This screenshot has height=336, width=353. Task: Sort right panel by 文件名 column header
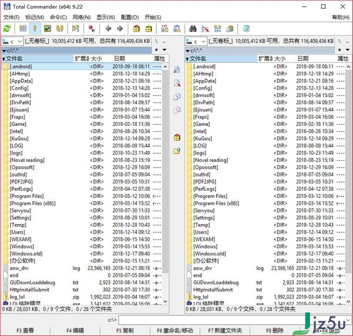(x=221, y=59)
